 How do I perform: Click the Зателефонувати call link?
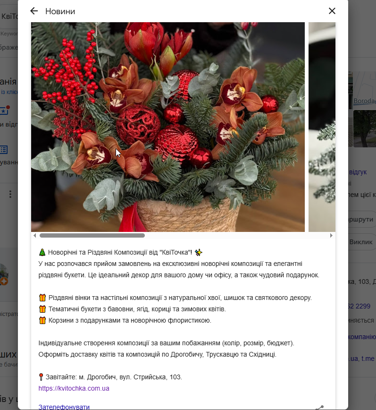64,407
